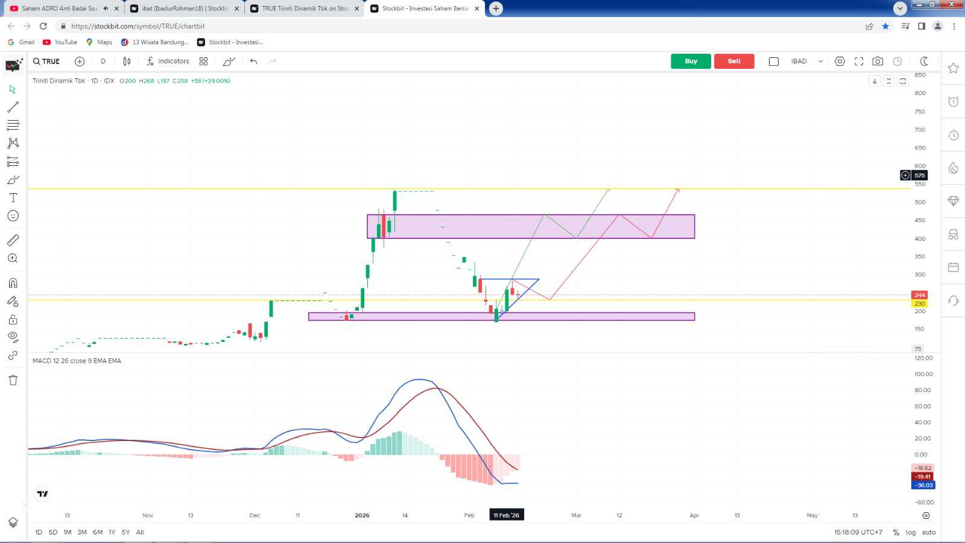965x543 pixels.
Task: Open the D interval dropdown
Action: point(103,62)
